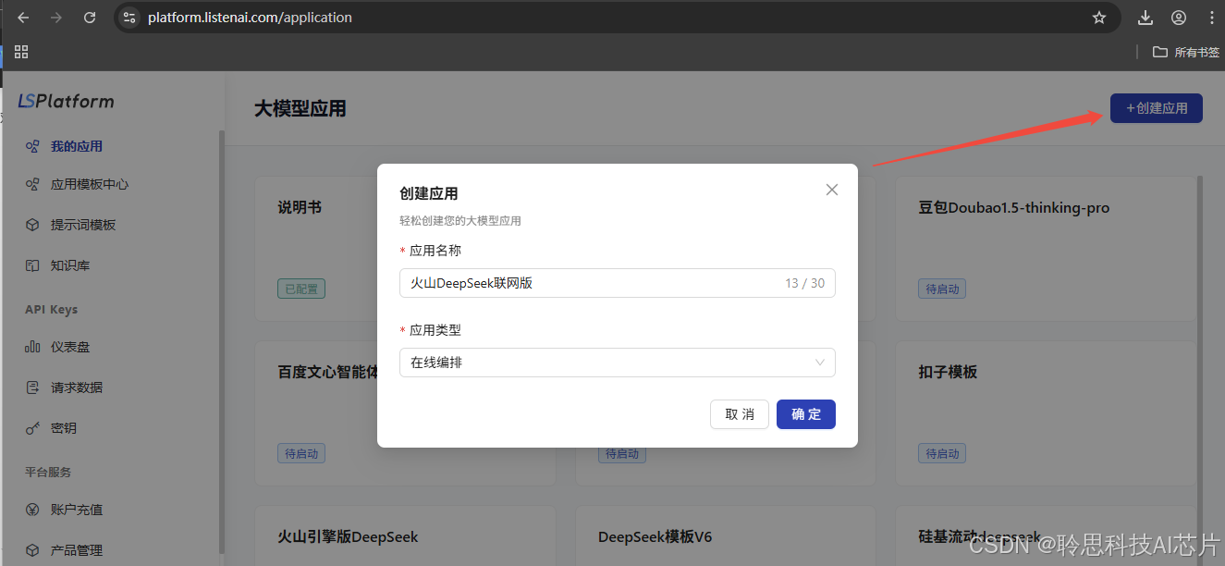Click 待启动 tag on the 豆包Doubao card
The height and width of the screenshot is (566, 1225).
pos(942,289)
